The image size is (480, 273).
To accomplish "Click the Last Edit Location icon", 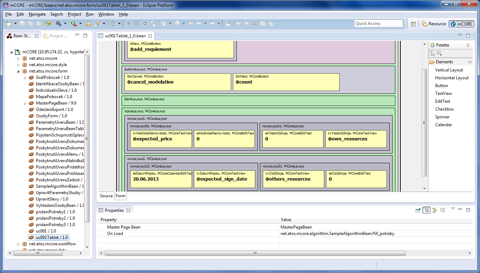I will coord(190,23).
